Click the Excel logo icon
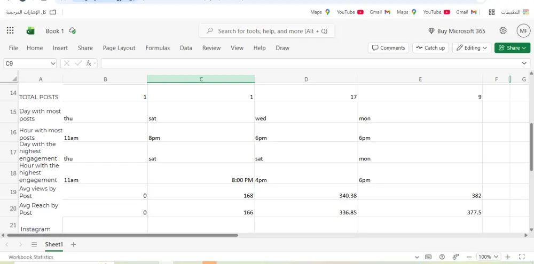This screenshot has width=534, height=264. (x=30, y=31)
